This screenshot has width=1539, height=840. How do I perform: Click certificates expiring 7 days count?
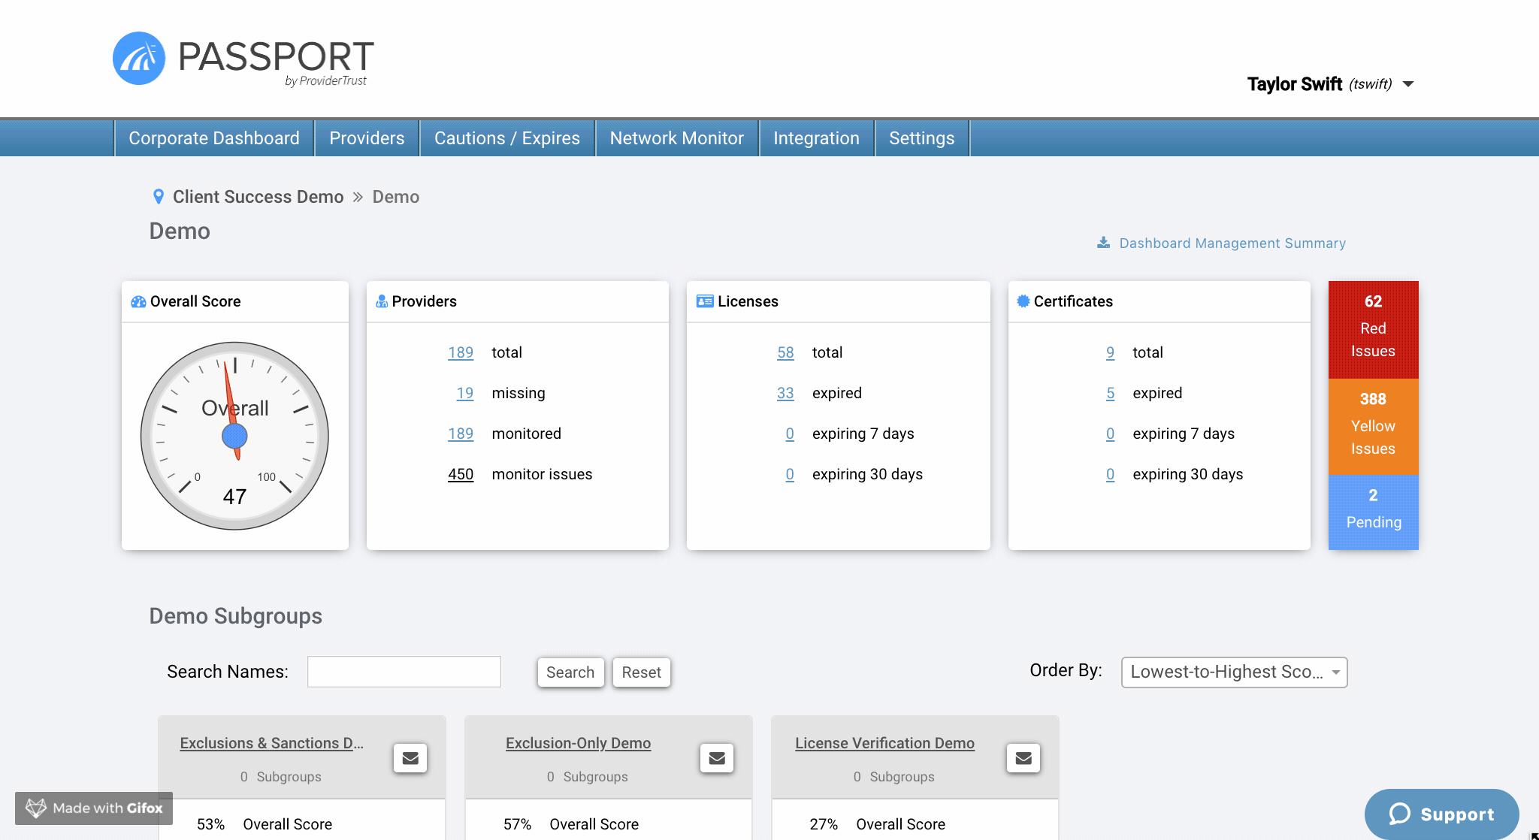pyautogui.click(x=1111, y=434)
